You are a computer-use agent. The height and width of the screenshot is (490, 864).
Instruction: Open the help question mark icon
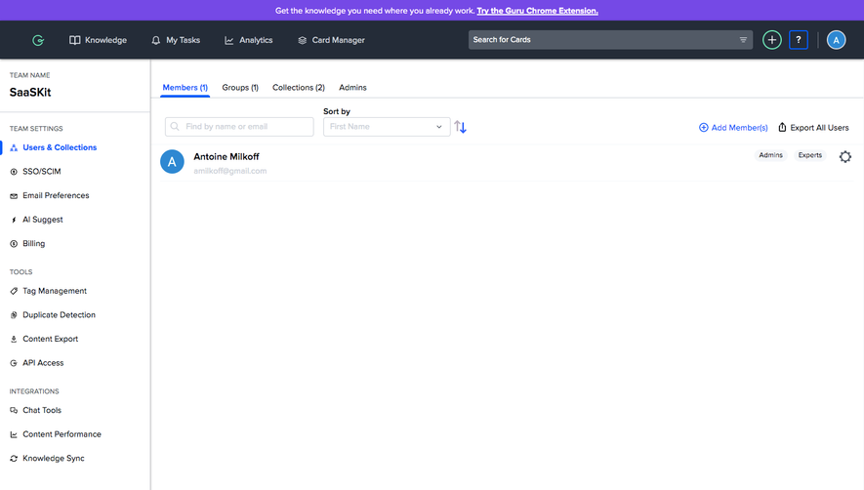point(799,40)
